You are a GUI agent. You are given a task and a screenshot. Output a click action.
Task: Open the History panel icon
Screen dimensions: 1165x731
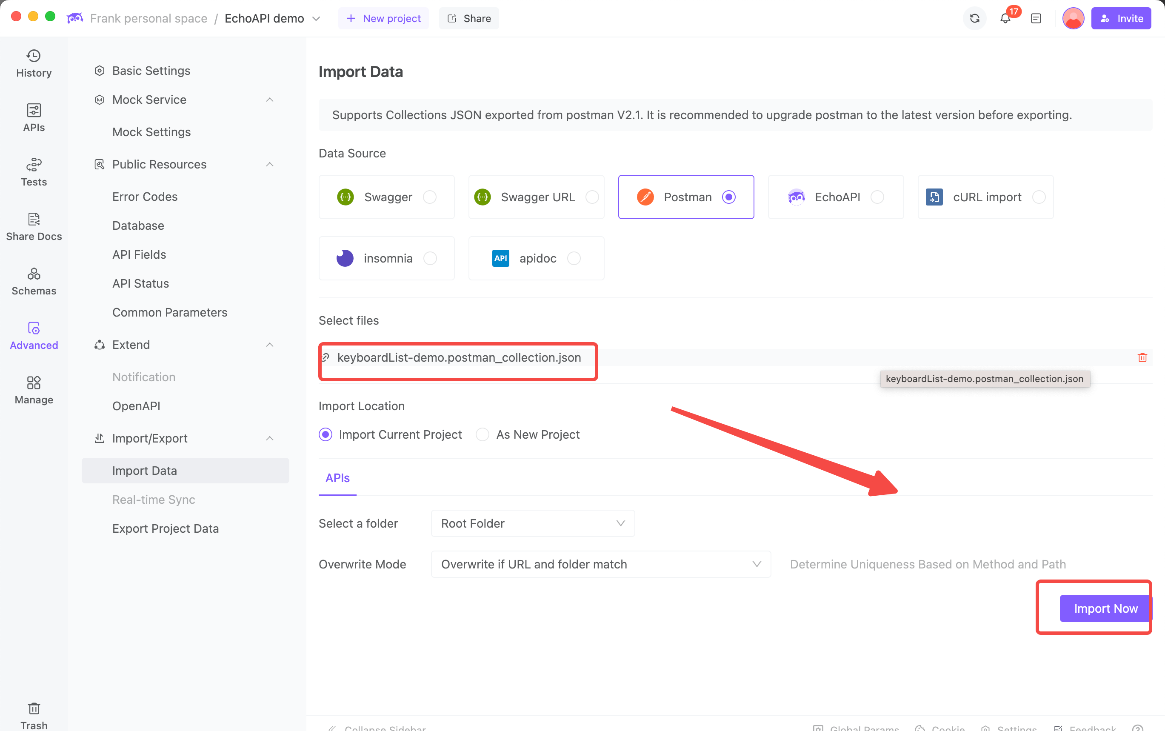33,56
